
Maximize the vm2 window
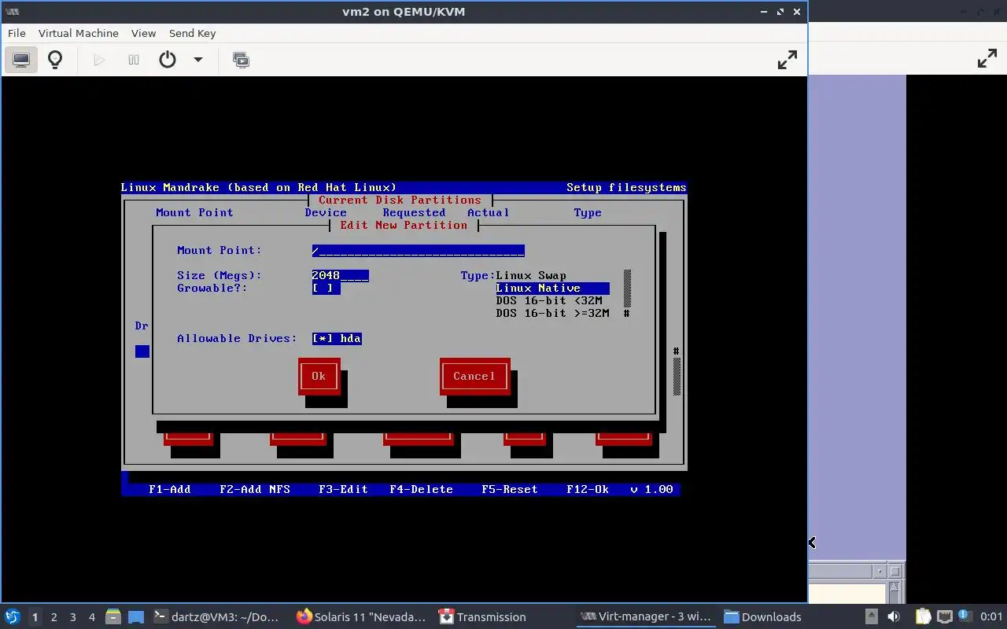coord(780,12)
